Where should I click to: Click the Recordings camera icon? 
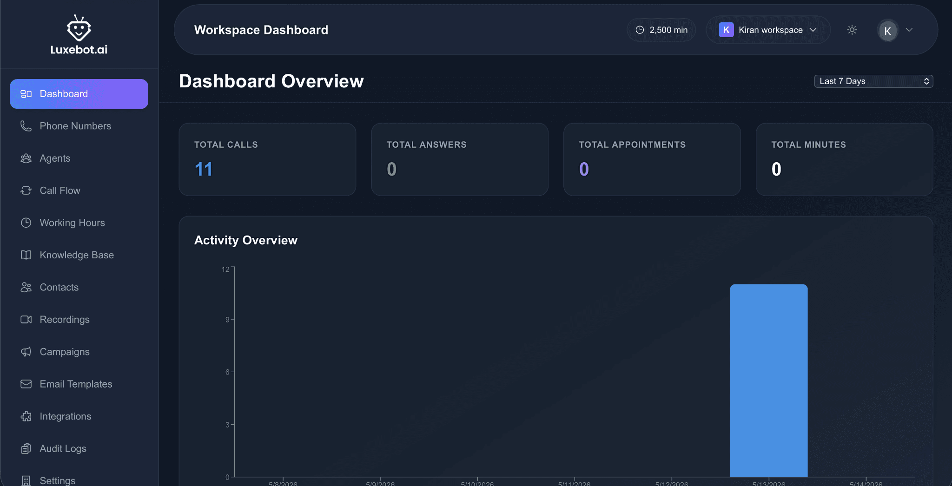point(26,320)
